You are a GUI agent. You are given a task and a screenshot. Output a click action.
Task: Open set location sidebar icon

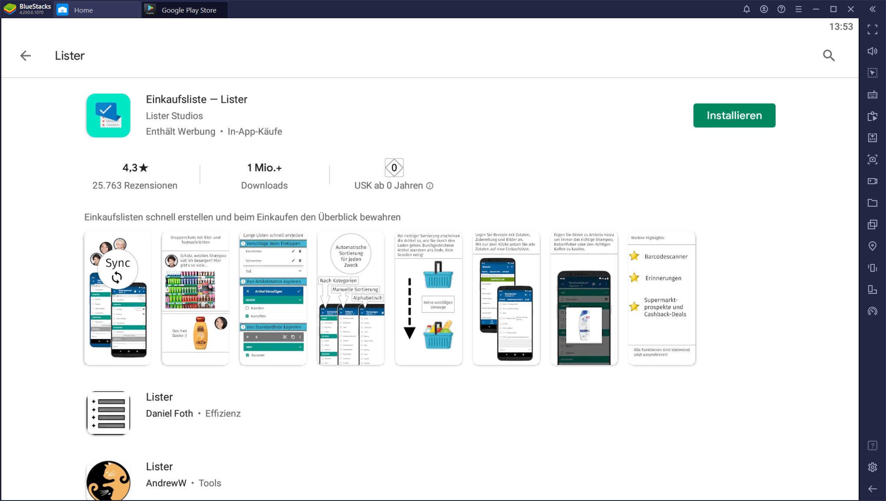pyautogui.click(x=873, y=246)
